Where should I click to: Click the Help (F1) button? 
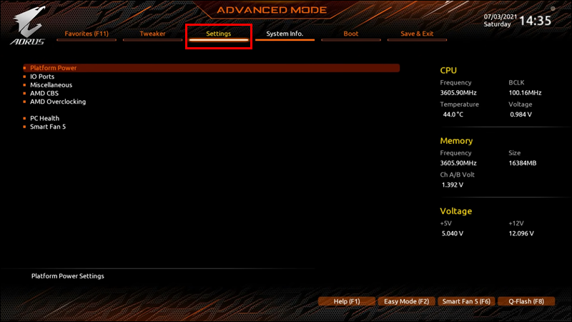[347, 301]
